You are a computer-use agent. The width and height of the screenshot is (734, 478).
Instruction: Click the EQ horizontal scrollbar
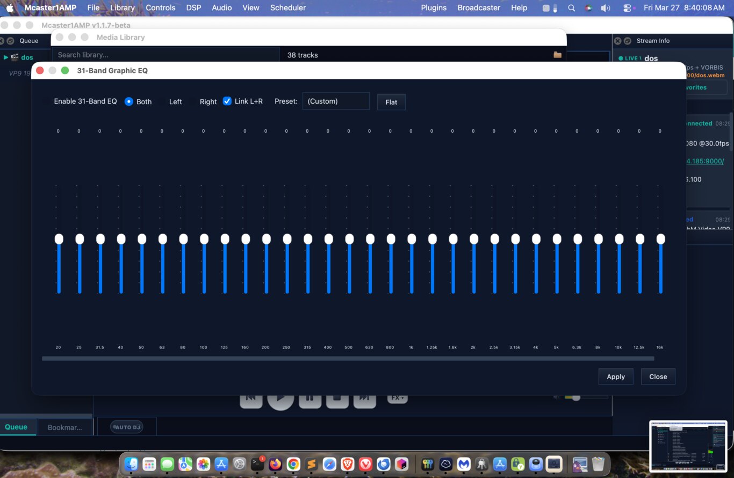pyautogui.click(x=348, y=358)
